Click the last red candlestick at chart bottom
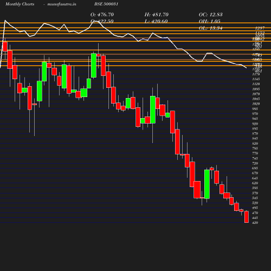Viewport: 271px width, 271px height. (247, 217)
